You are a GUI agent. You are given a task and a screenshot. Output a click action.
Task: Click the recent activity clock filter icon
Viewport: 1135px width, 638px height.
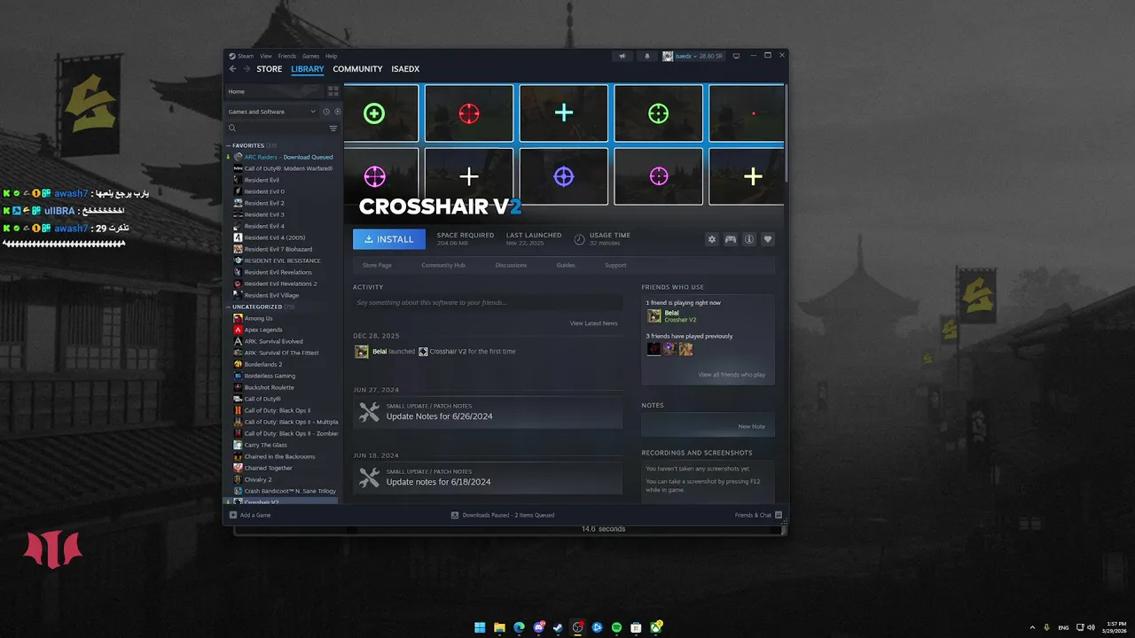coord(326,112)
